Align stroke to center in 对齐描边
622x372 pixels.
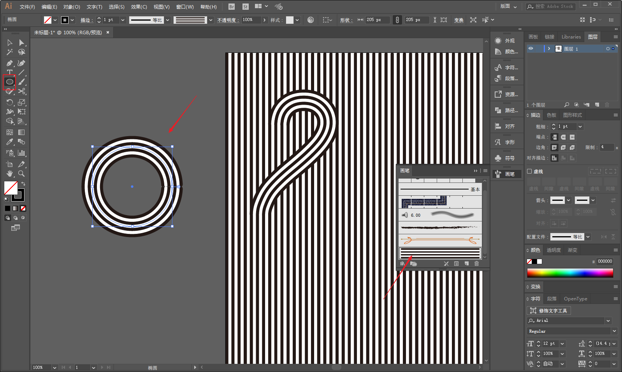pos(555,158)
